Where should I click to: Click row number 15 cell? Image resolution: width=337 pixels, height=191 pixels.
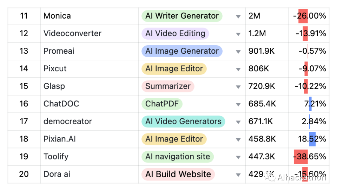tap(24, 86)
